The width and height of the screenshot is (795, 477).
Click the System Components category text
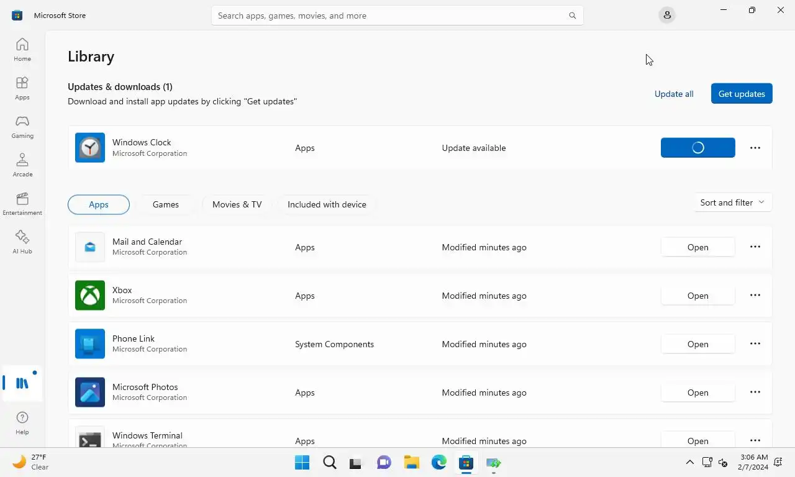[334, 344]
